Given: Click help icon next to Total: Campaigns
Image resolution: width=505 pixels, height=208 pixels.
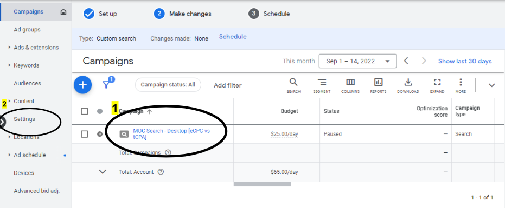Looking at the screenshot, I should [168, 152].
